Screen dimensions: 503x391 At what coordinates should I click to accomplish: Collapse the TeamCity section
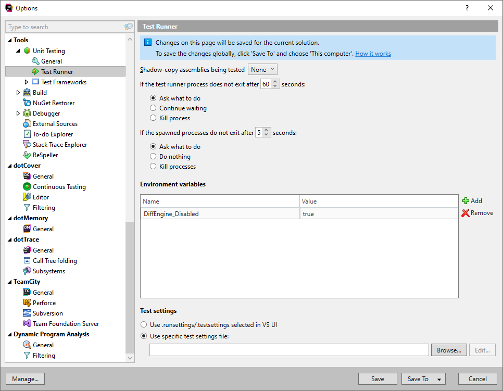(x=9, y=282)
